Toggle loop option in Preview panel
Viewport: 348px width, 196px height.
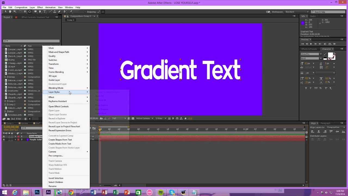pyautogui.click(x=330, y=44)
